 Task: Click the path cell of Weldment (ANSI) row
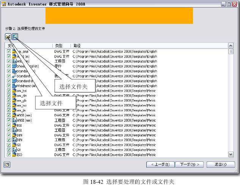(x=126, y=86)
